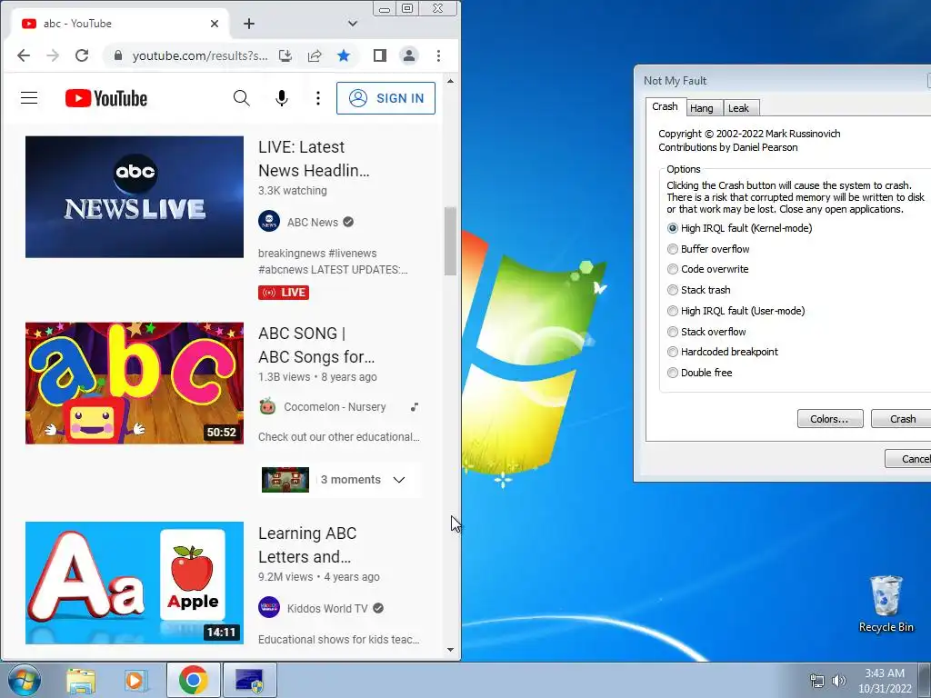Open LIVE: Latest News Headlines video title

click(x=314, y=158)
